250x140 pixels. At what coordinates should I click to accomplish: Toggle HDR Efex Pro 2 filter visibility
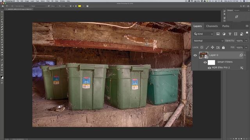(209, 68)
